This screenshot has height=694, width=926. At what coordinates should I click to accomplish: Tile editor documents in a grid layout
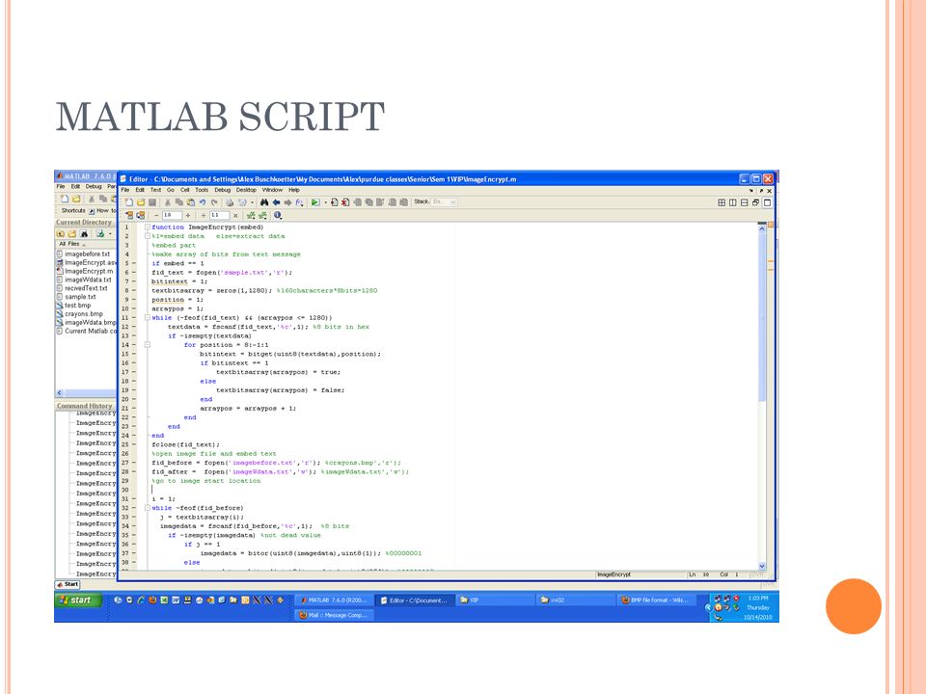pos(722,202)
